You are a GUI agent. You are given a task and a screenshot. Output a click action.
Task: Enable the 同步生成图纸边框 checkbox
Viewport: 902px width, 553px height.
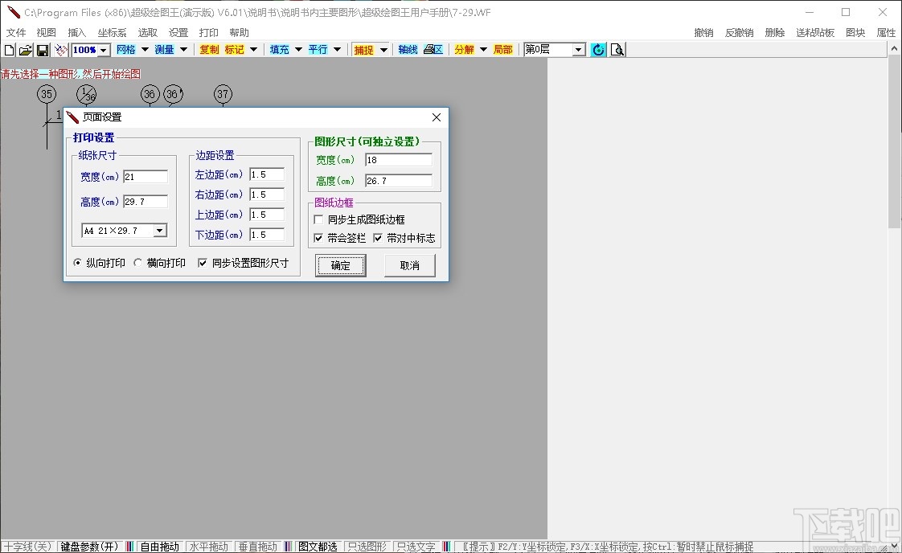click(x=318, y=219)
